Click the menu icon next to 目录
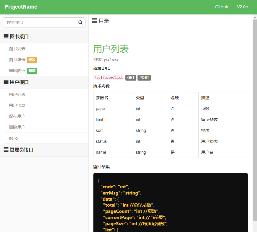Image resolution: width=257 pixels, height=232 pixels. [95, 21]
